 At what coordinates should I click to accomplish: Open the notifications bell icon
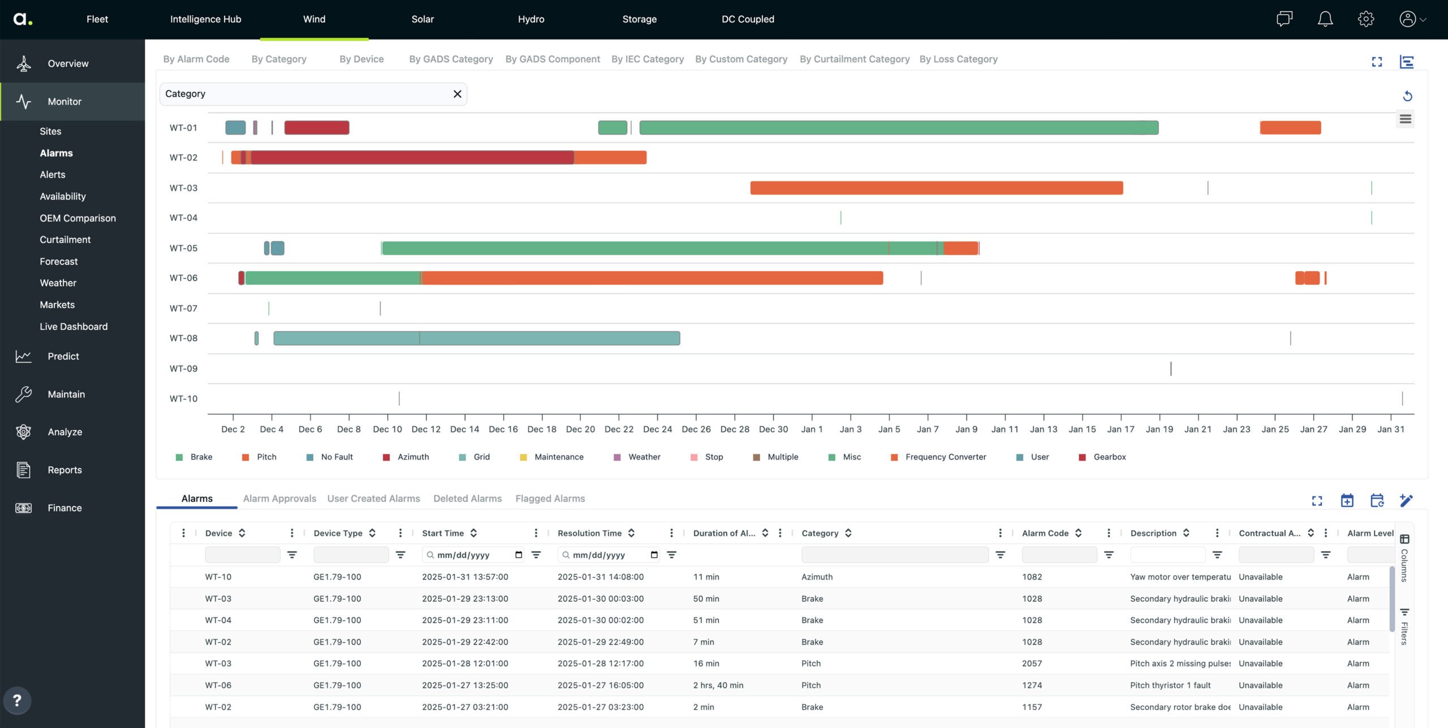[1325, 19]
